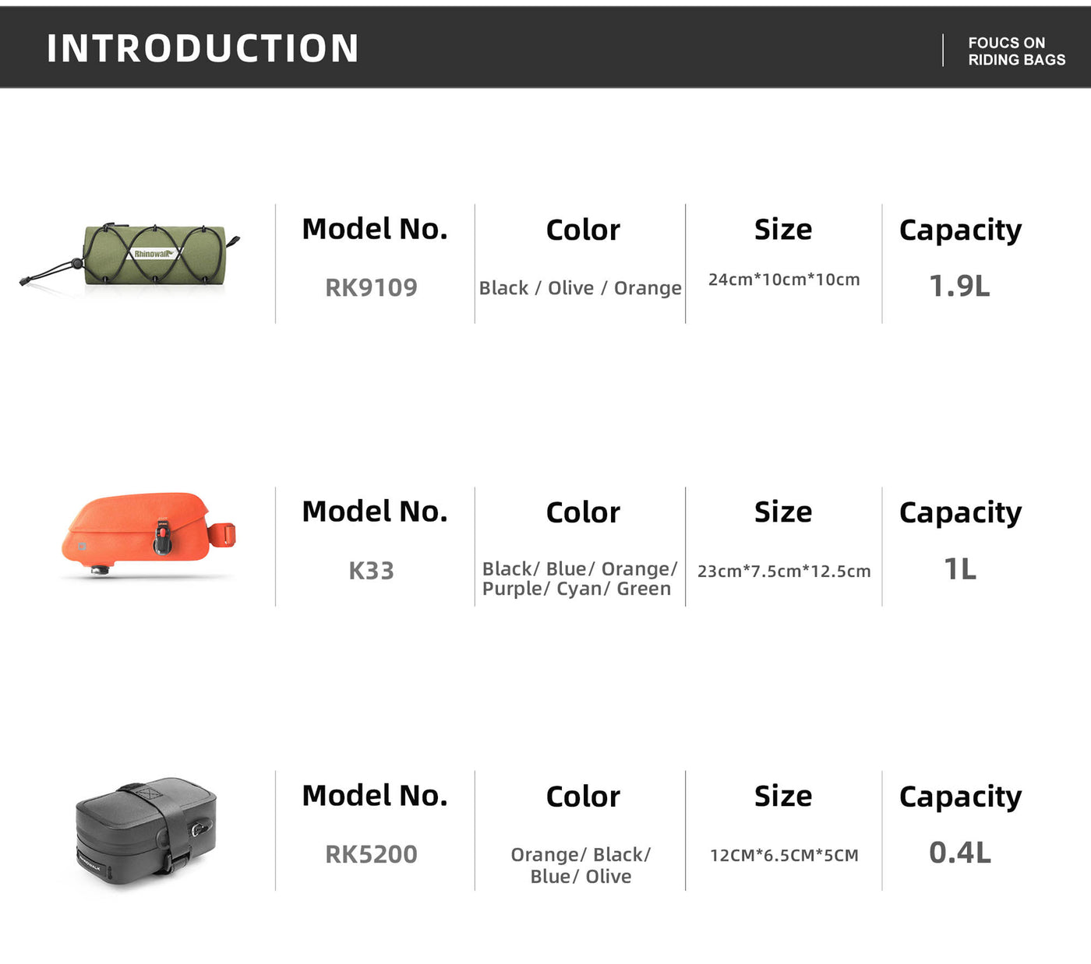The height and width of the screenshot is (964, 1091).
Task: Click the 'FOUCS ON RIDING BAGS' tagline
Action: tap(1016, 51)
